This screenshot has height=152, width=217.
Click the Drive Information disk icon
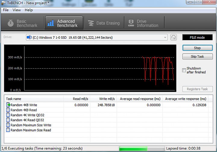click(x=131, y=23)
